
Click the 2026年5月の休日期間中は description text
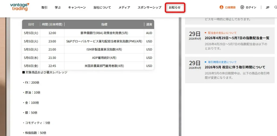pyautogui.click(x=237, y=75)
